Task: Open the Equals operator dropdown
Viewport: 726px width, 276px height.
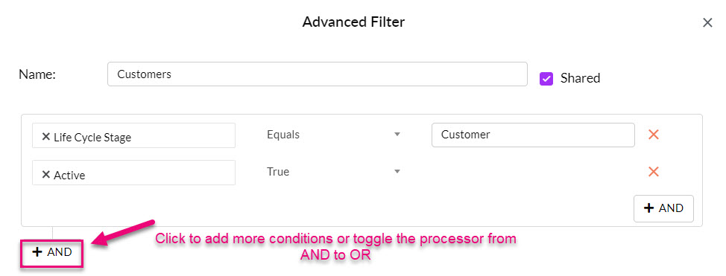Action: click(333, 135)
